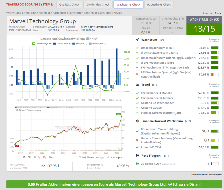Image resolution: width=224 pixels, height=190 pixels.
Task: Click the 22.137,95 $ value
Action: (50, 166)
